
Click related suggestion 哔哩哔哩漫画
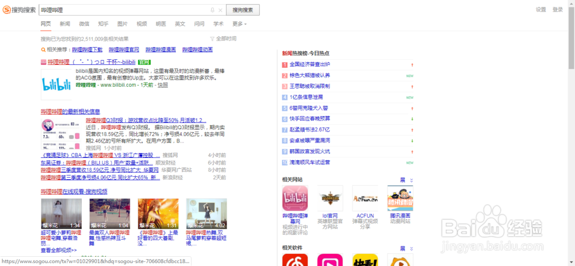pos(160,49)
